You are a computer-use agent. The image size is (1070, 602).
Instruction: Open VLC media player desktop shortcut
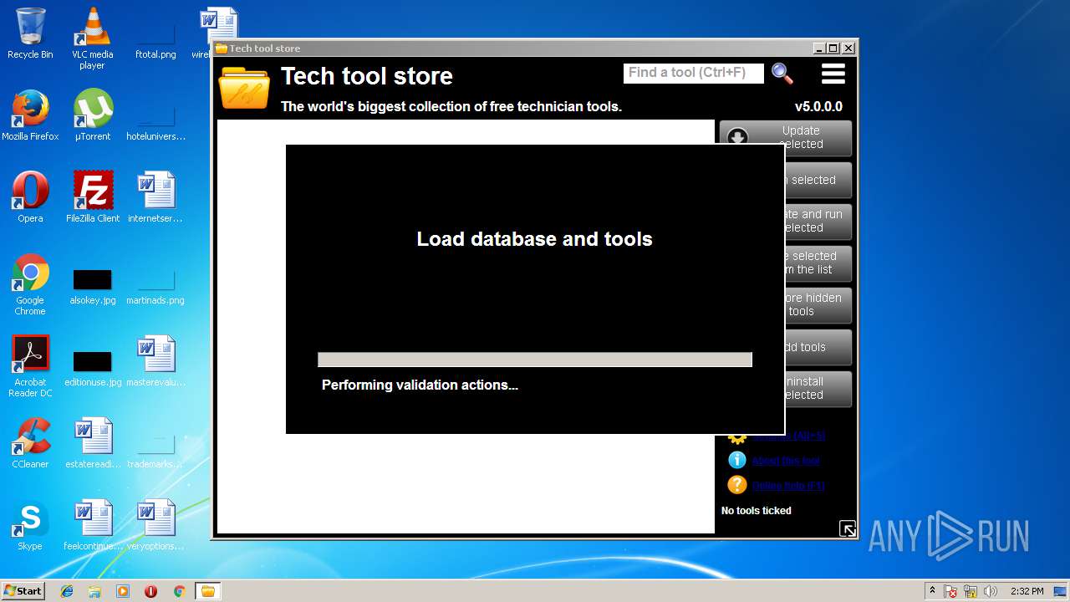click(92, 38)
